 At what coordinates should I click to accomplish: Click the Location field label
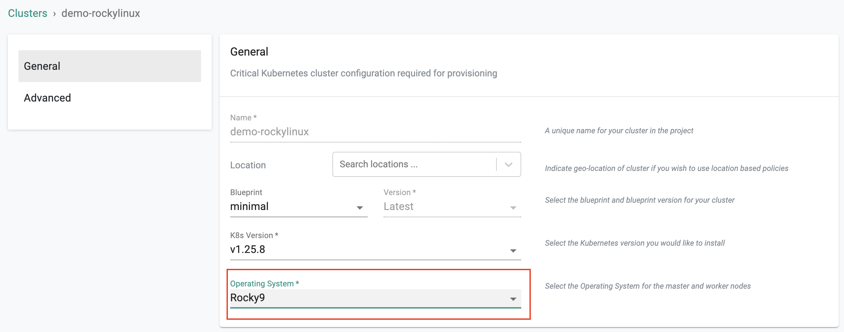pyautogui.click(x=248, y=165)
